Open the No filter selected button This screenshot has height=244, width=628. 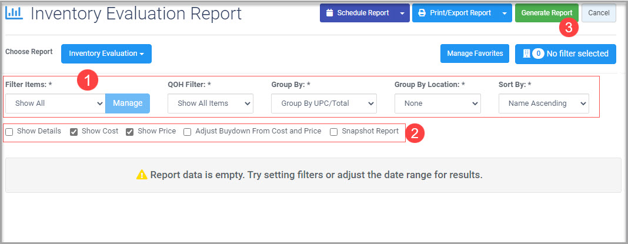pos(566,54)
